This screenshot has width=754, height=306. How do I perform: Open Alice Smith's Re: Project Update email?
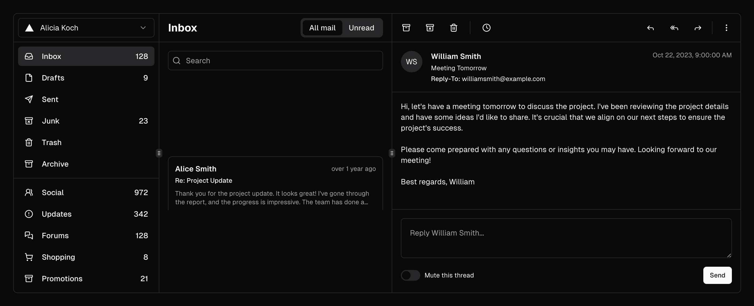tap(275, 184)
